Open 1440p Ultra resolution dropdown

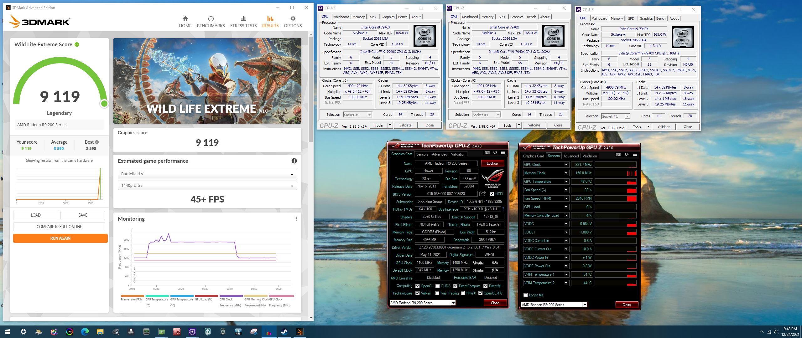tap(207, 186)
